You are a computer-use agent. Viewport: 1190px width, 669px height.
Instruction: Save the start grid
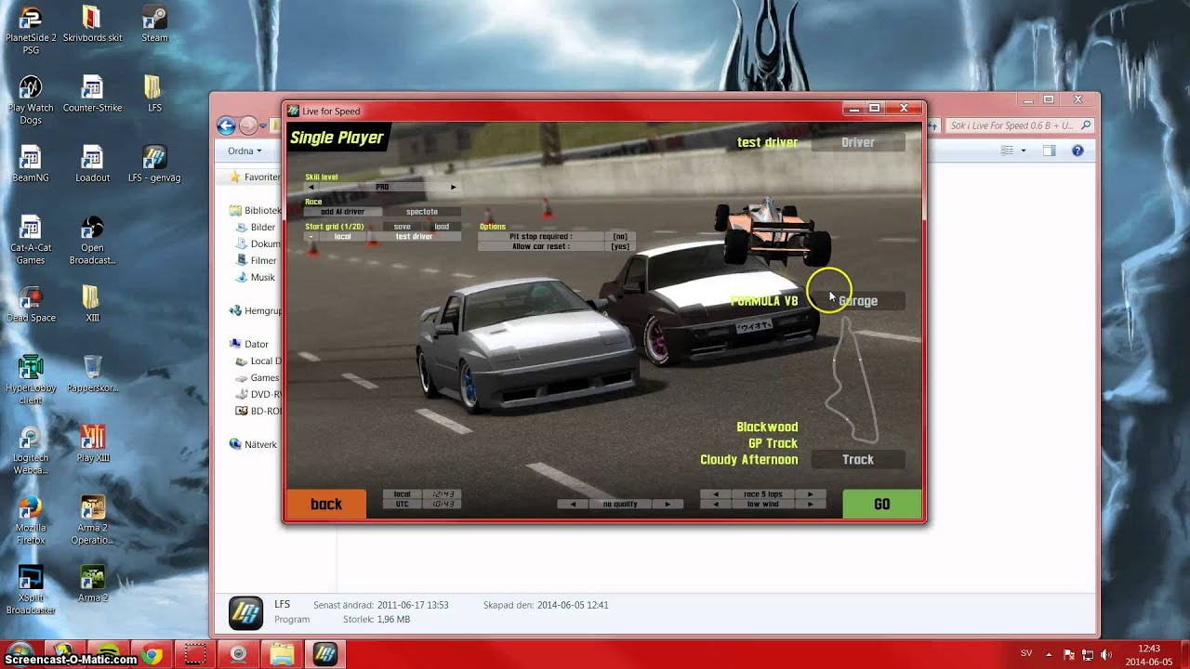[402, 227]
